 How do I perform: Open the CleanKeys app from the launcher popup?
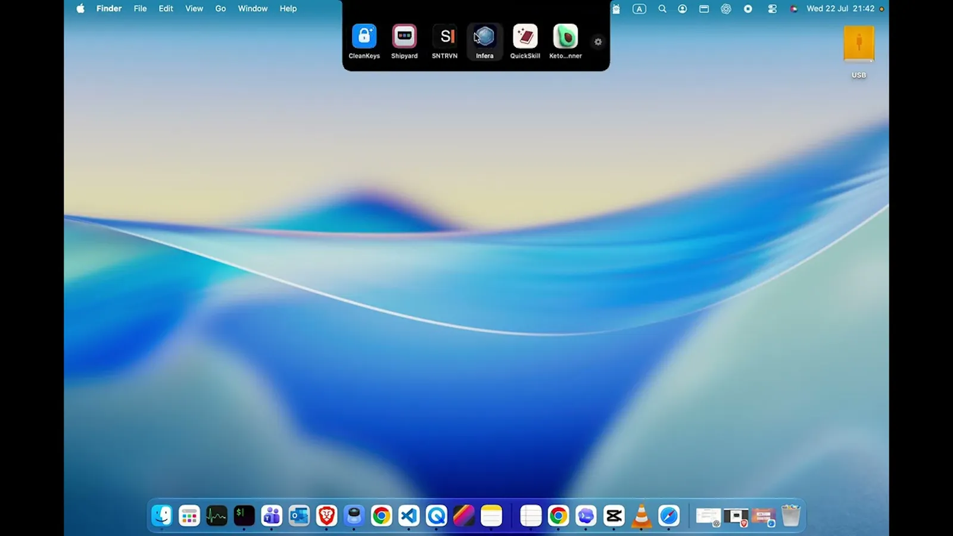pos(364,36)
